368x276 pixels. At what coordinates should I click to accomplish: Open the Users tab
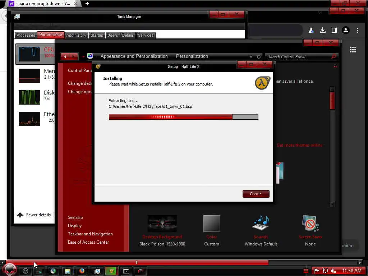point(112,35)
